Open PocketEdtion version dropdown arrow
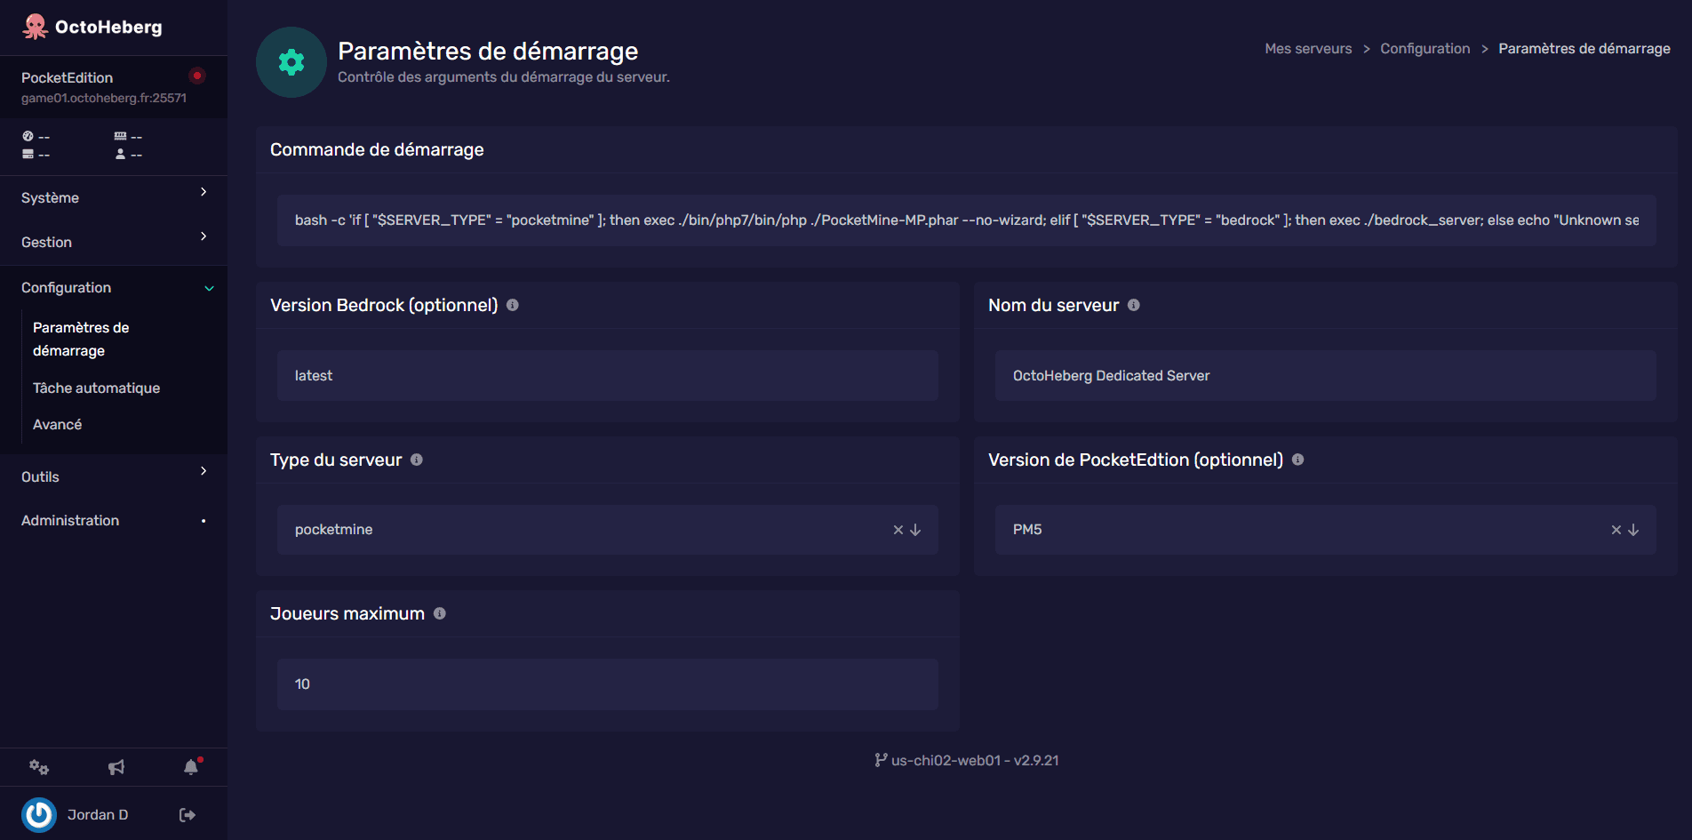Screen dimensions: 1692x840 (1633, 530)
